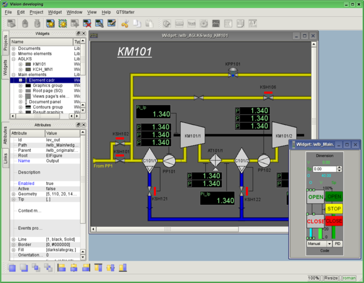
Task: Expand the Documents tree node
Action: (x=14, y=49)
